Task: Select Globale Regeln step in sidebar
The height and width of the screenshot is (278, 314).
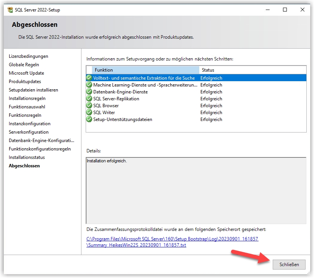Action: point(24,65)
